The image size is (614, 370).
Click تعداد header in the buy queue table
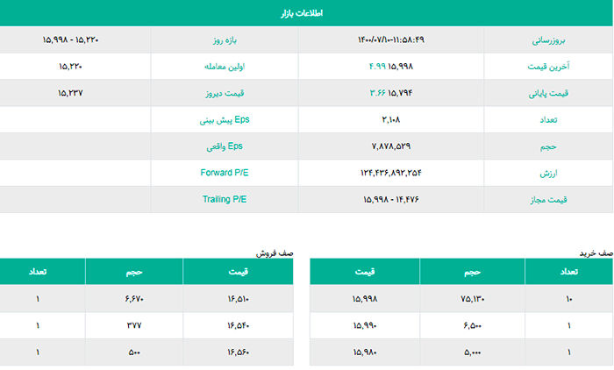568,271
